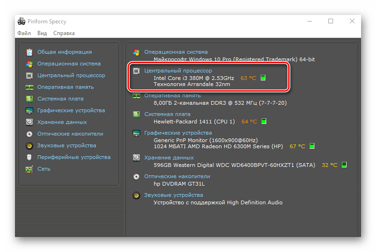Open the Файл menu
Image resolution: width=376 pixels, height=252 pixels.
24,33
